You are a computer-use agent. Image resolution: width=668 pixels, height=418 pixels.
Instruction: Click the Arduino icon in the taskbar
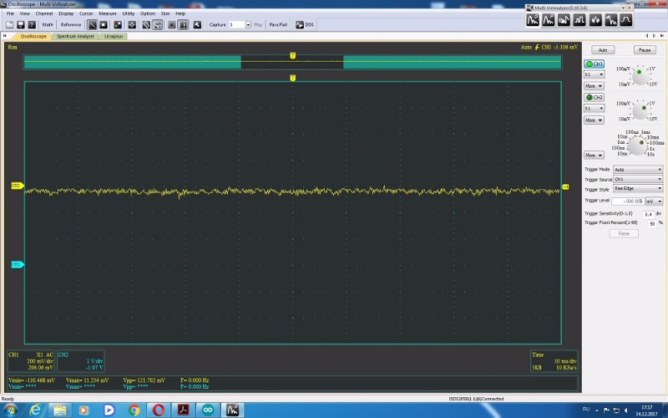pyautogui.click(x=208, y=410)
